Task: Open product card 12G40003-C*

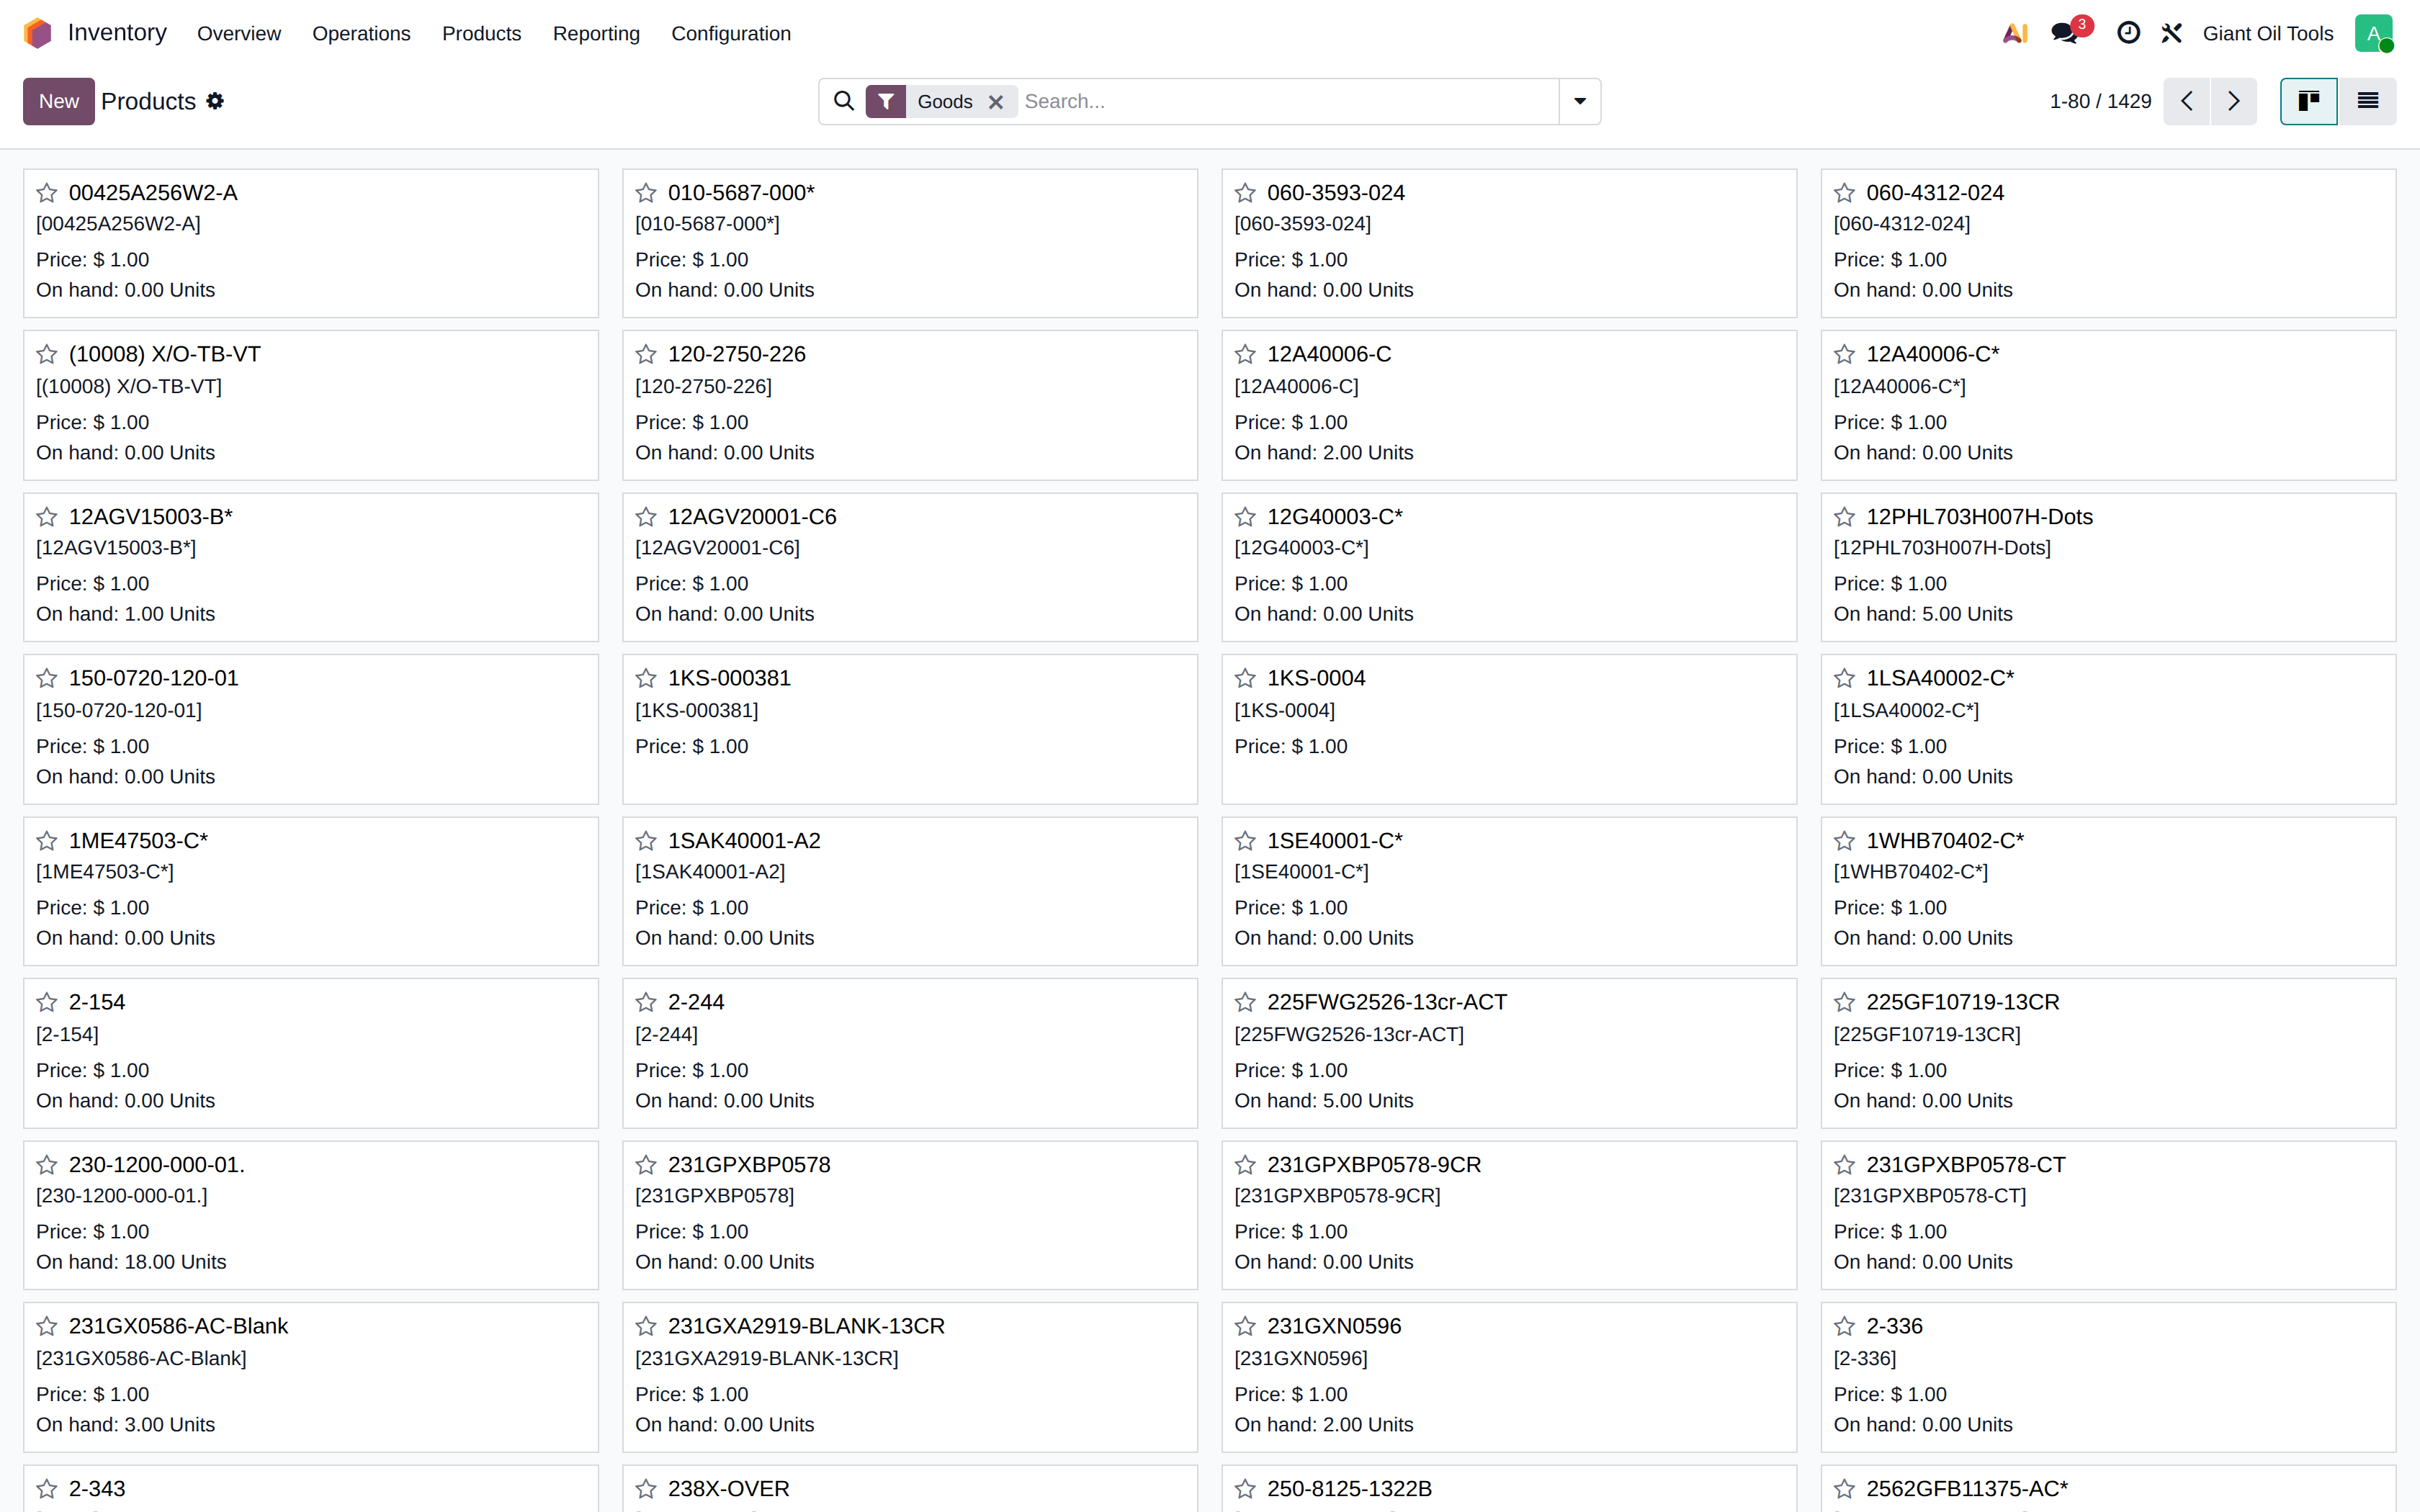Action: pos(1509,567)
